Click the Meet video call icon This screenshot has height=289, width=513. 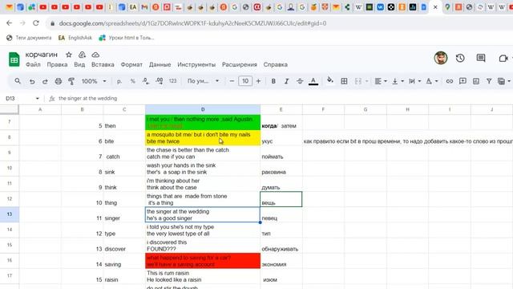[x=503, y=59]
